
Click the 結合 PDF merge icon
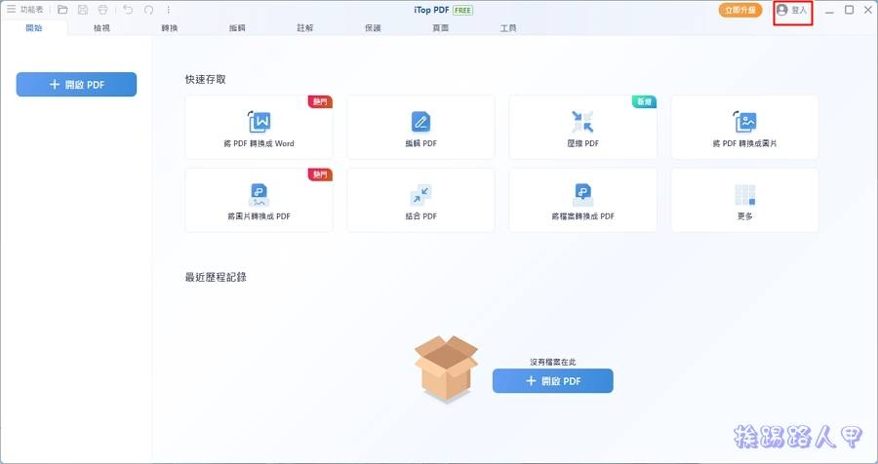point(421,195)
